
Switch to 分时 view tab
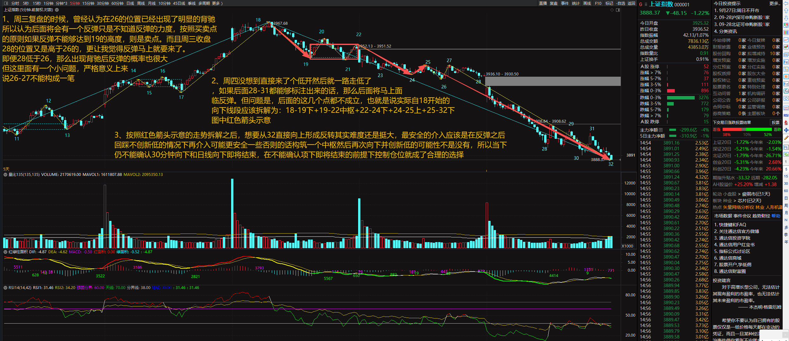coord(15,3)
